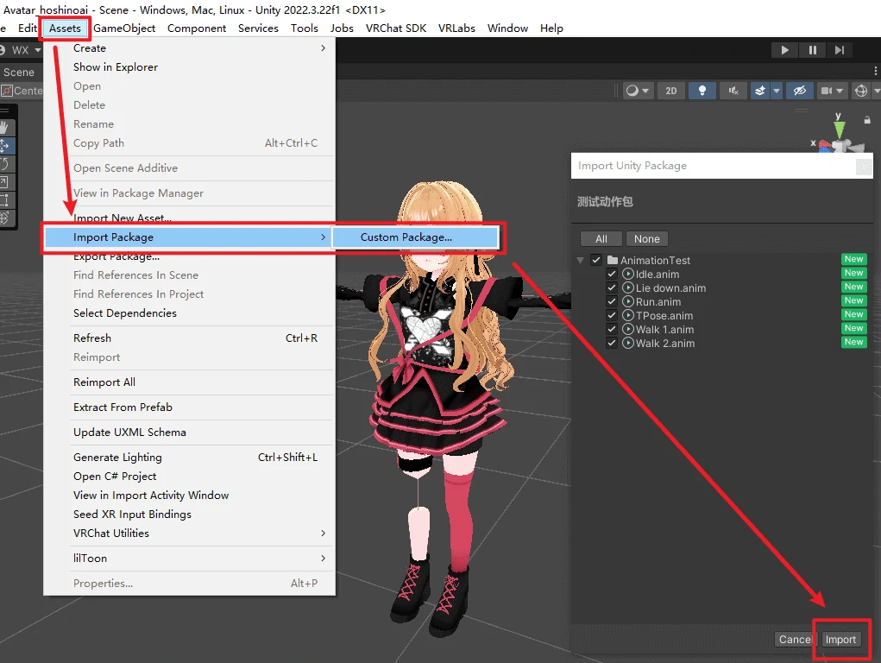Open the scene camera settings dropdown
Viewport: 881px width, 663px height.
832,91
